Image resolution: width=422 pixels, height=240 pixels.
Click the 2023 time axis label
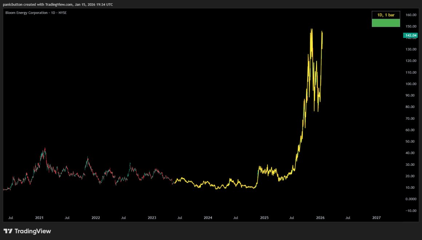point(152,218)
